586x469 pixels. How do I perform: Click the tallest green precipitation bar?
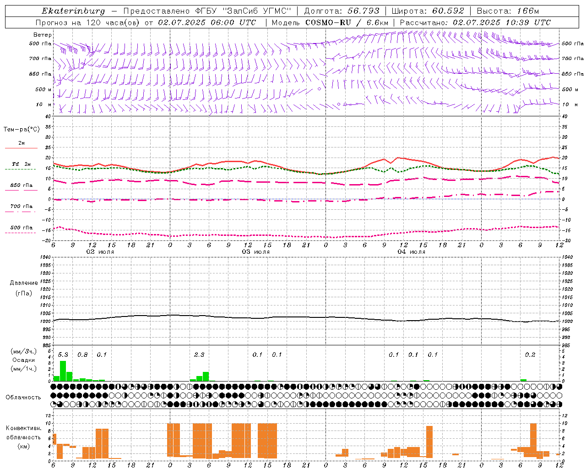coord(63,371)
